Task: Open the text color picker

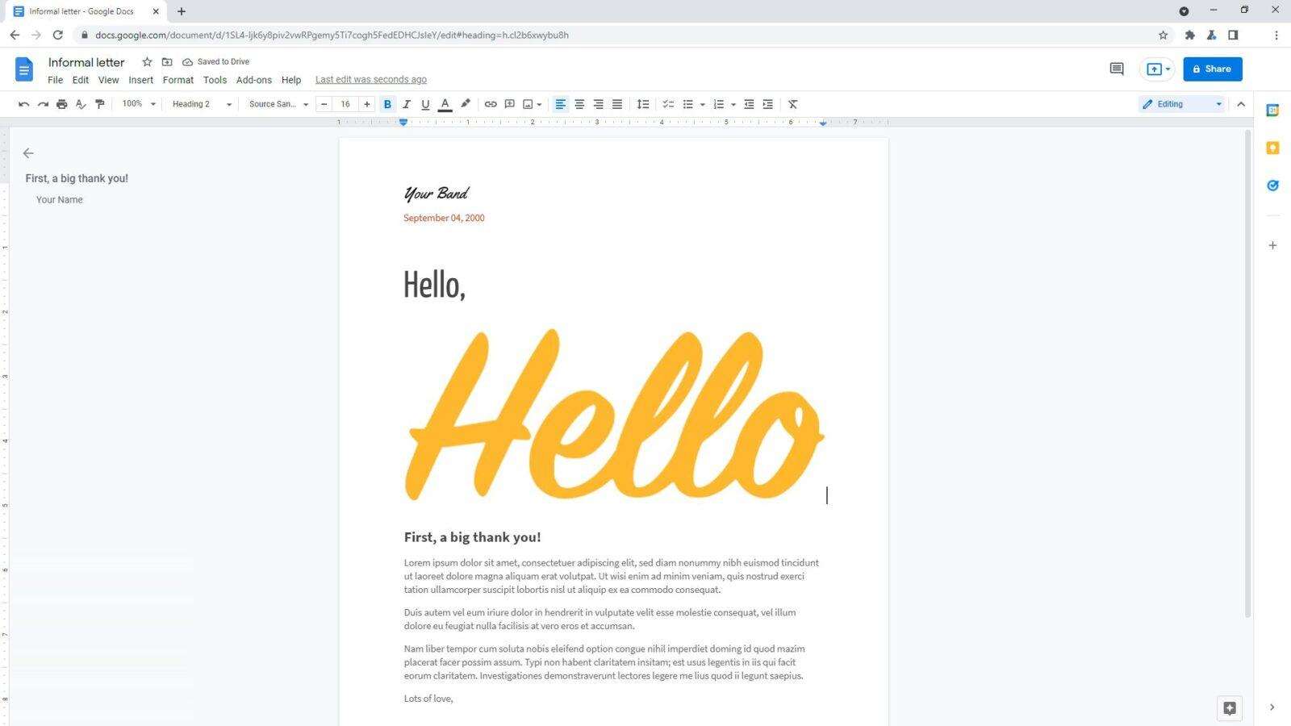Action: click(x=445, y=103)
